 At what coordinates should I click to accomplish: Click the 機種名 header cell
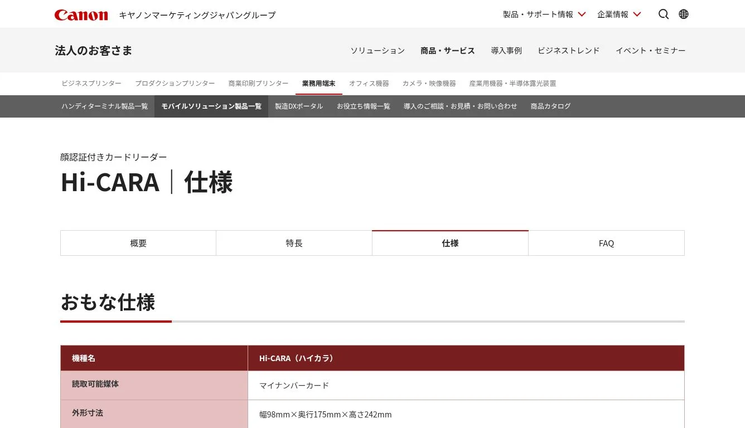point(154,358)
